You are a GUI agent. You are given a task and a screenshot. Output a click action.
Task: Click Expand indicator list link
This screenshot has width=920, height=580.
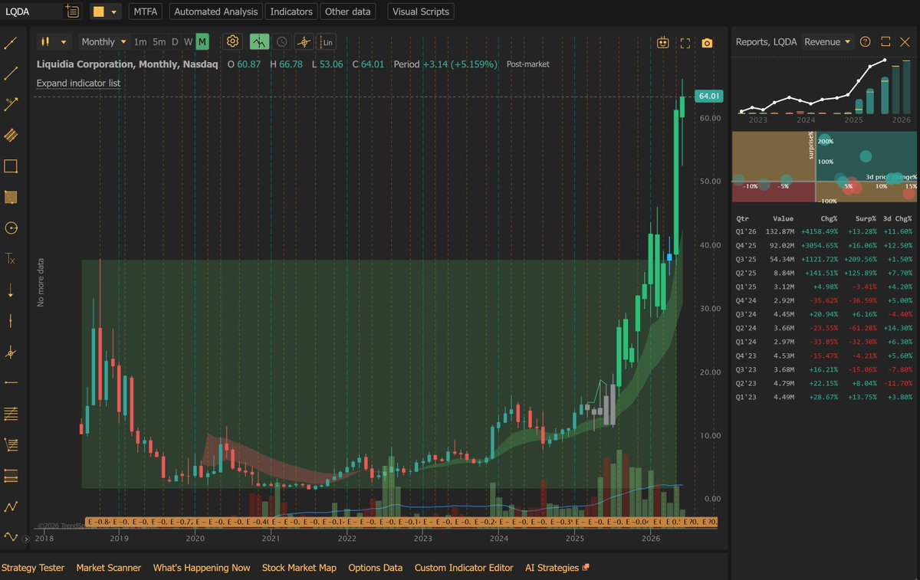78,83
